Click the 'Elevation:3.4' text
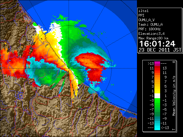This screenshot has height=137, width=183. click(152, 34)
